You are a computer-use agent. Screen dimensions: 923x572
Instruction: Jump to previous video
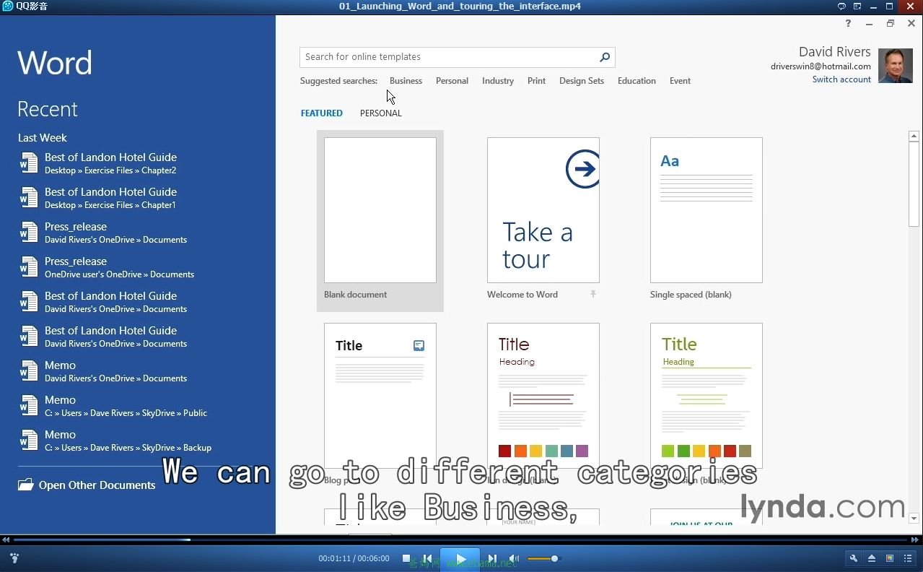[427, 558]
